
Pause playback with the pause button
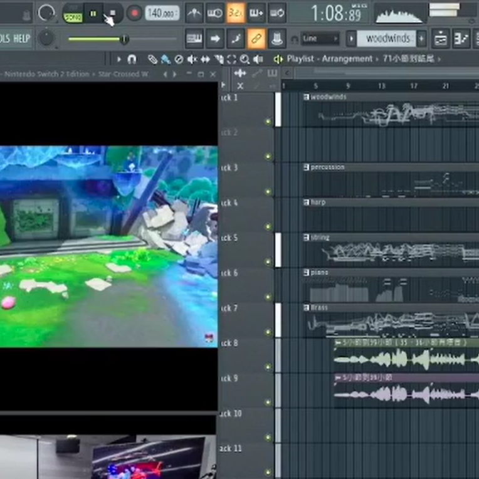click(x=93, y=13)
